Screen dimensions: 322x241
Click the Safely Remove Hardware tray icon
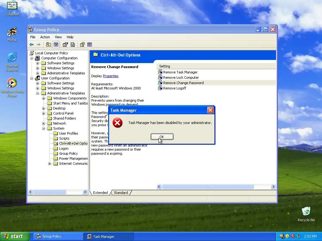click(x=298, y=236)
